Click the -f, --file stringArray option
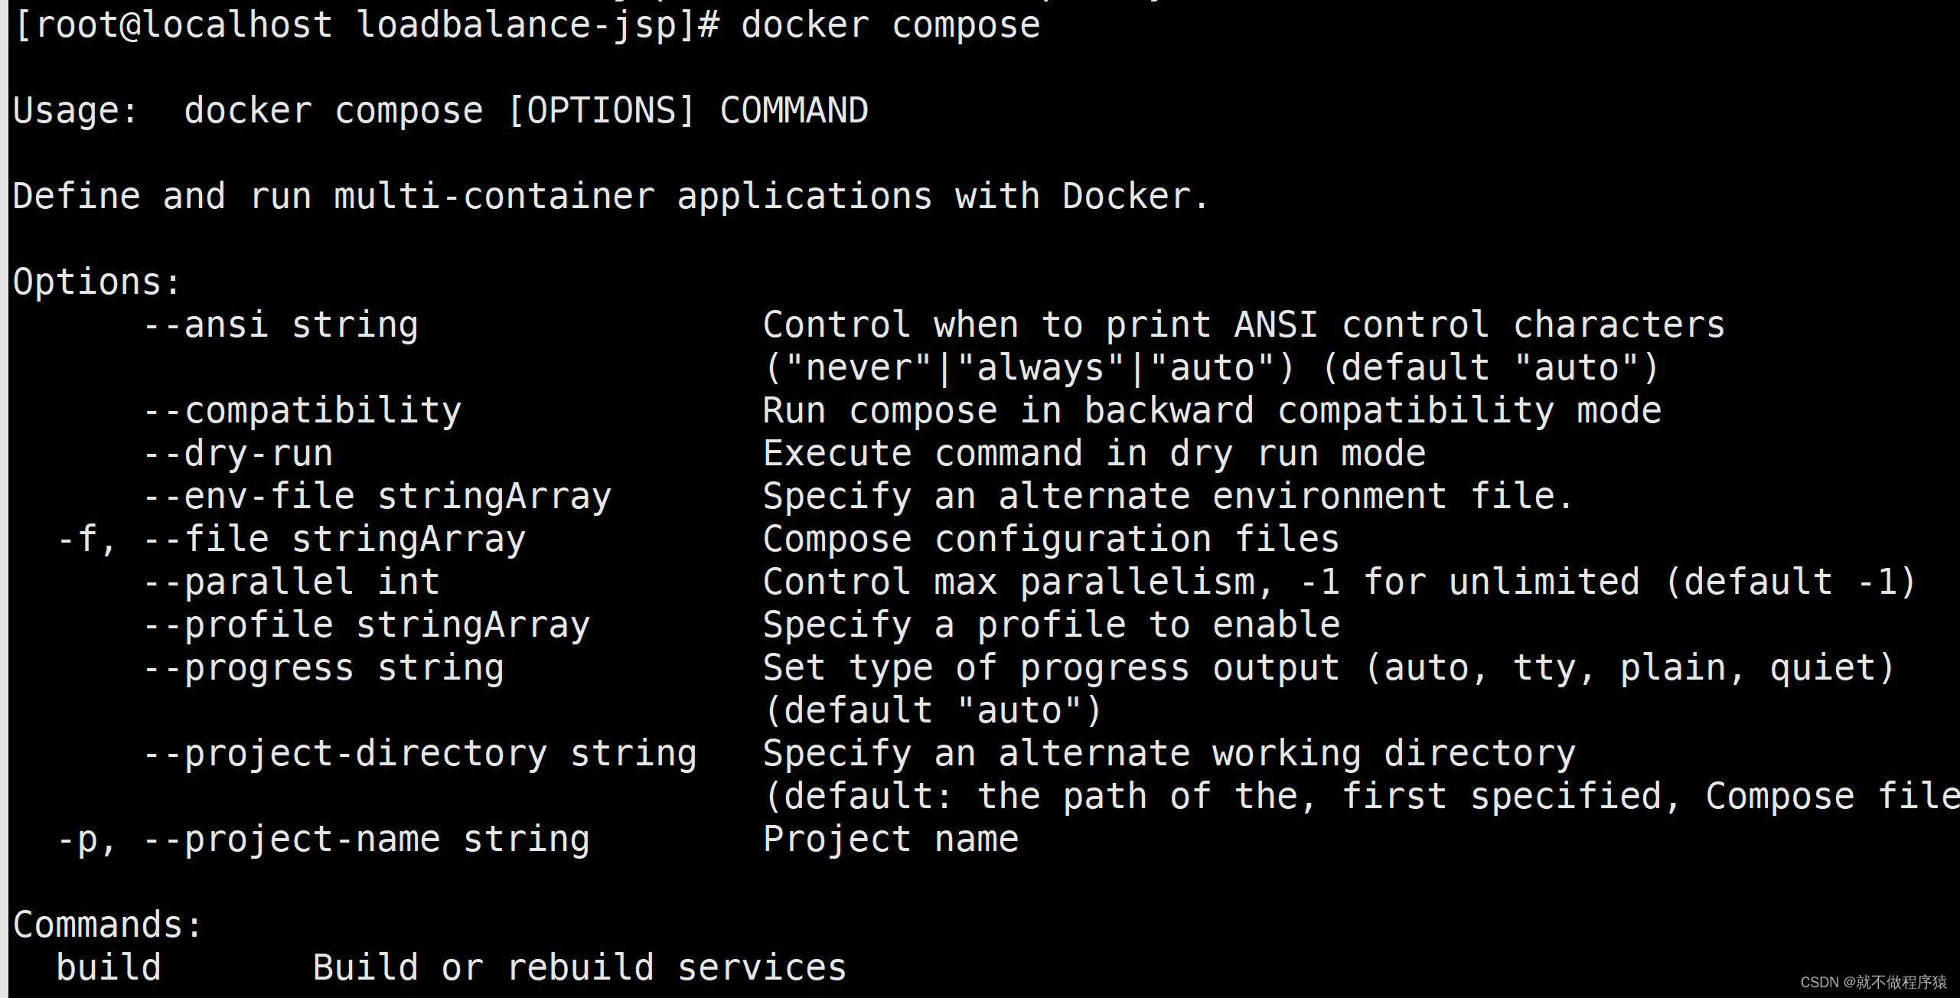This screenshot has height=998, width=1960. (292, 540)
